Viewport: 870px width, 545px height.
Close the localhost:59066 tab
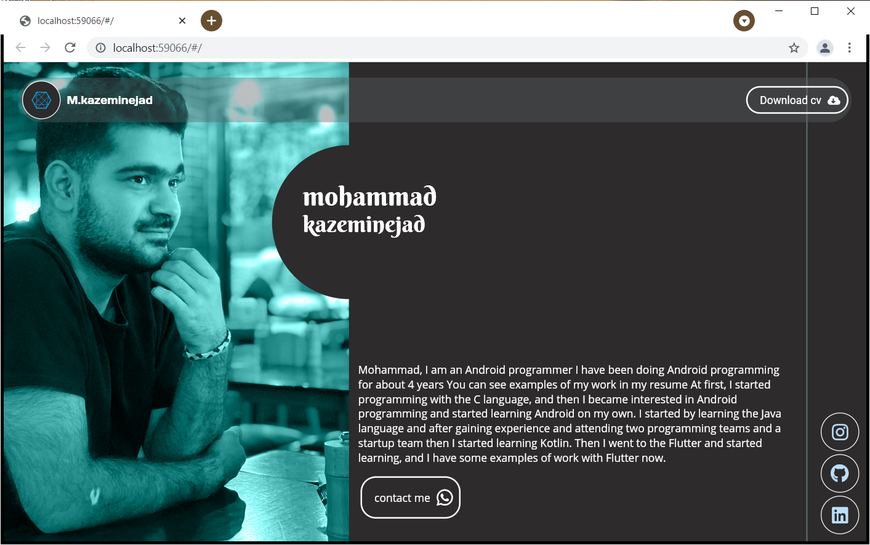[x=182, y=20]
